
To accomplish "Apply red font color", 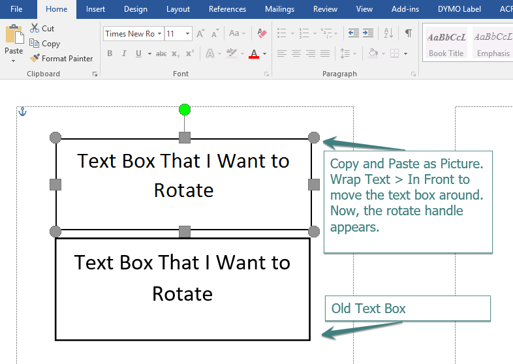I will 254,53.
